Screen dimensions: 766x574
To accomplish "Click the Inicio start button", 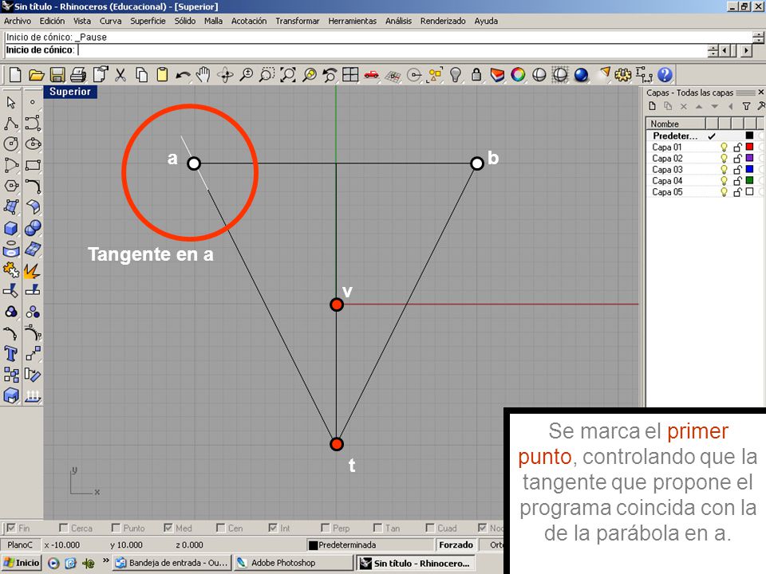I will (x=21, y=563).
